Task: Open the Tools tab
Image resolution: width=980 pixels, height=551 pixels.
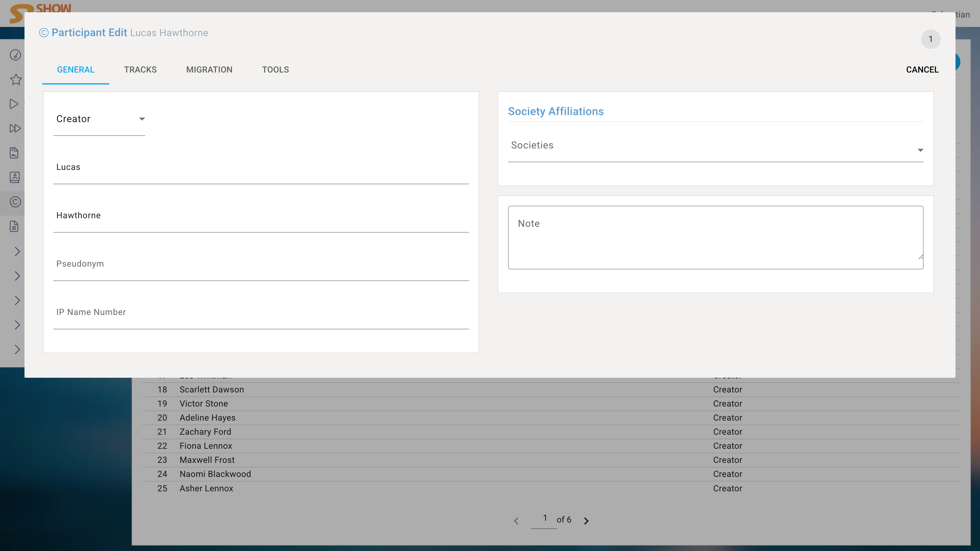Action: click(275, 69)
